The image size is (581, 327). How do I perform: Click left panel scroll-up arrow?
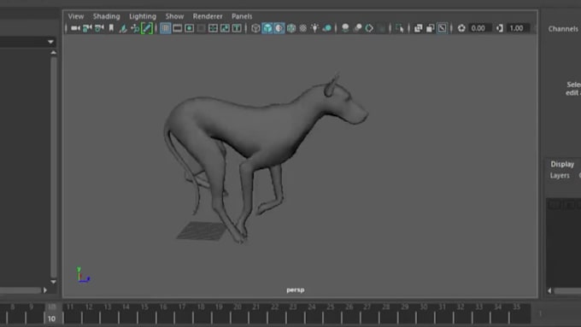tap(53, 53)
